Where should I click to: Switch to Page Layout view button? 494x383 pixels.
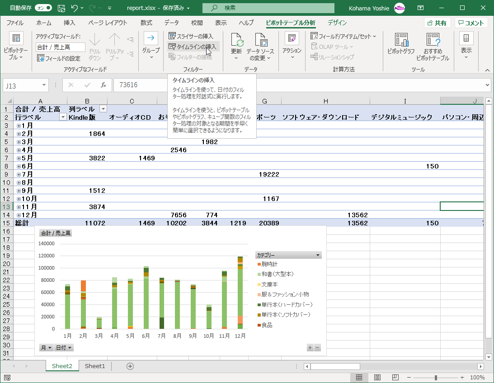377,378
